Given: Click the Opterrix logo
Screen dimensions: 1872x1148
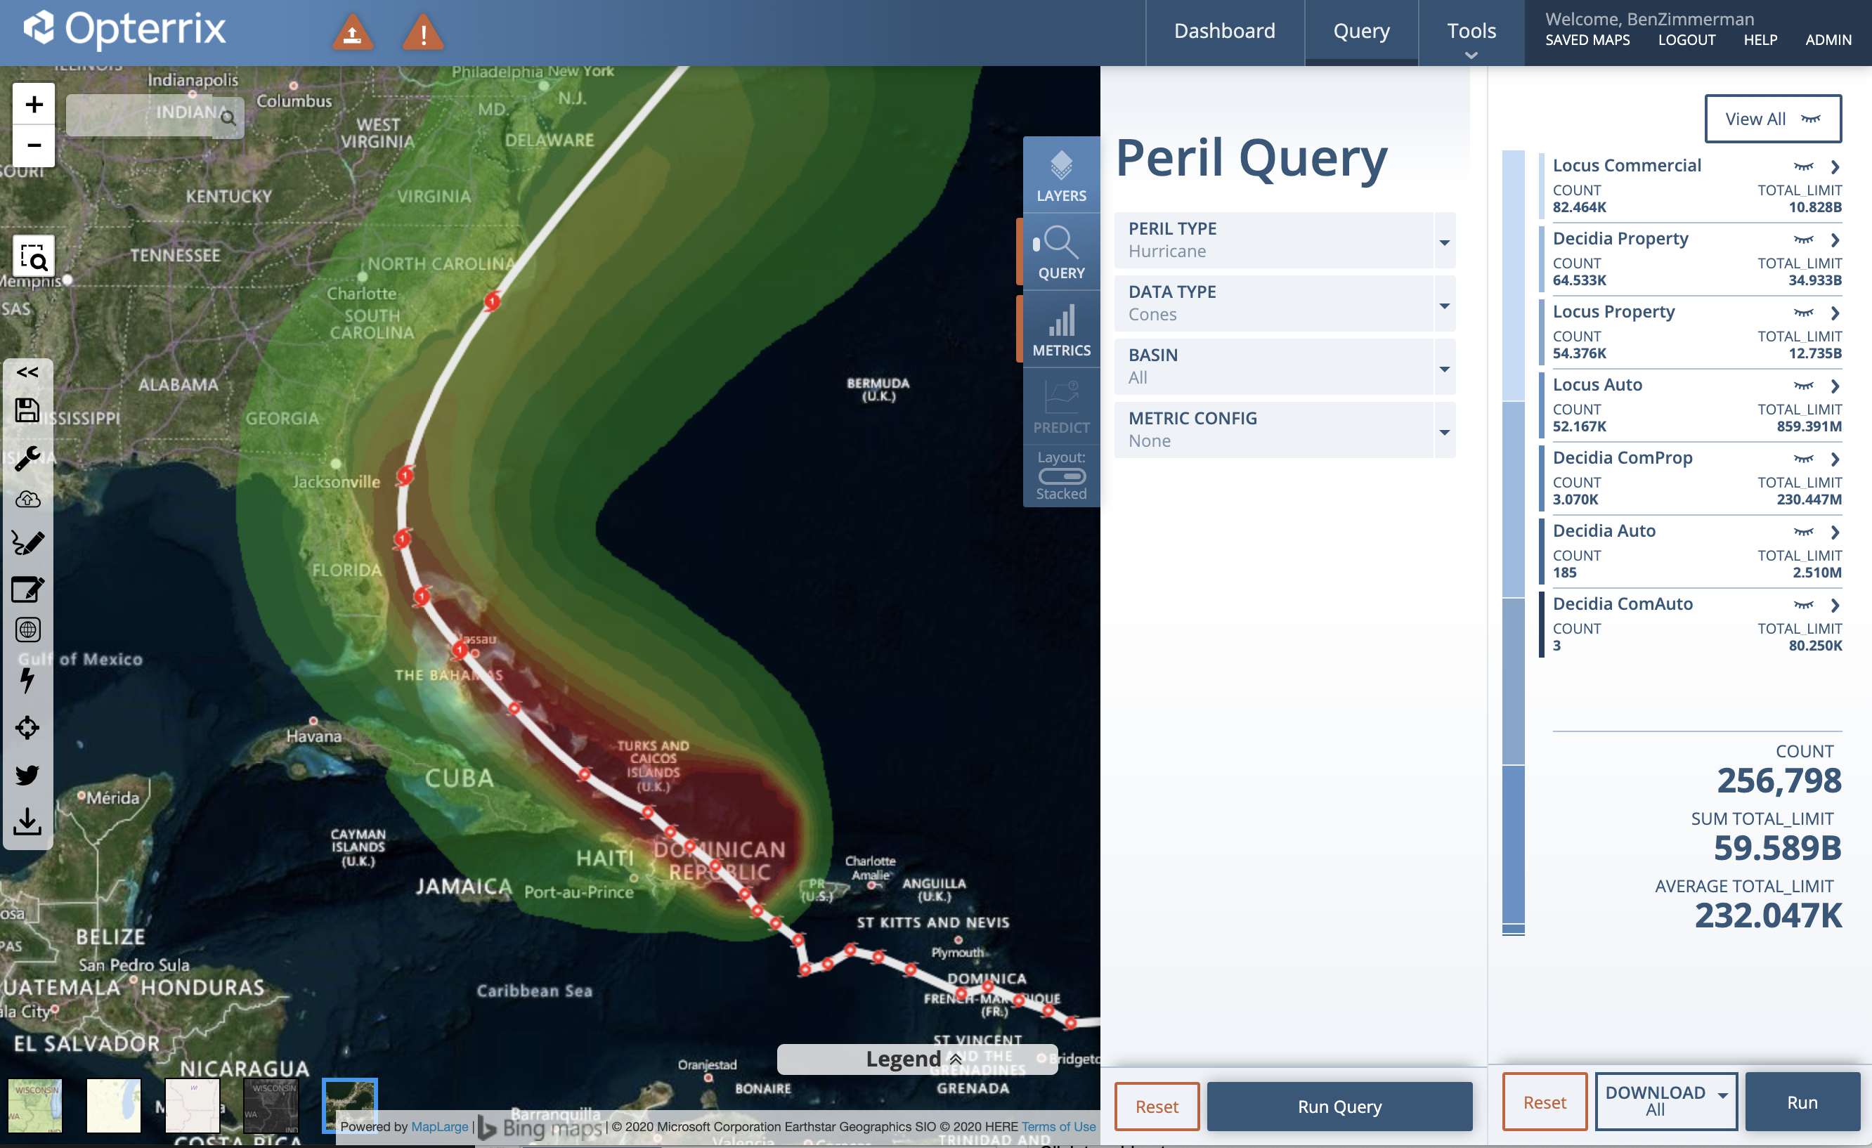Looking at the screenshot, I should click(124, 29).
